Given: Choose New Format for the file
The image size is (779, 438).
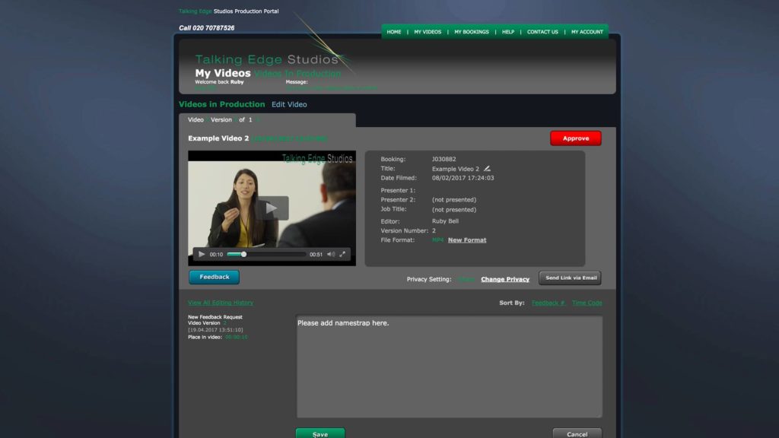Looking at the screenshot, I should [467, 240].
